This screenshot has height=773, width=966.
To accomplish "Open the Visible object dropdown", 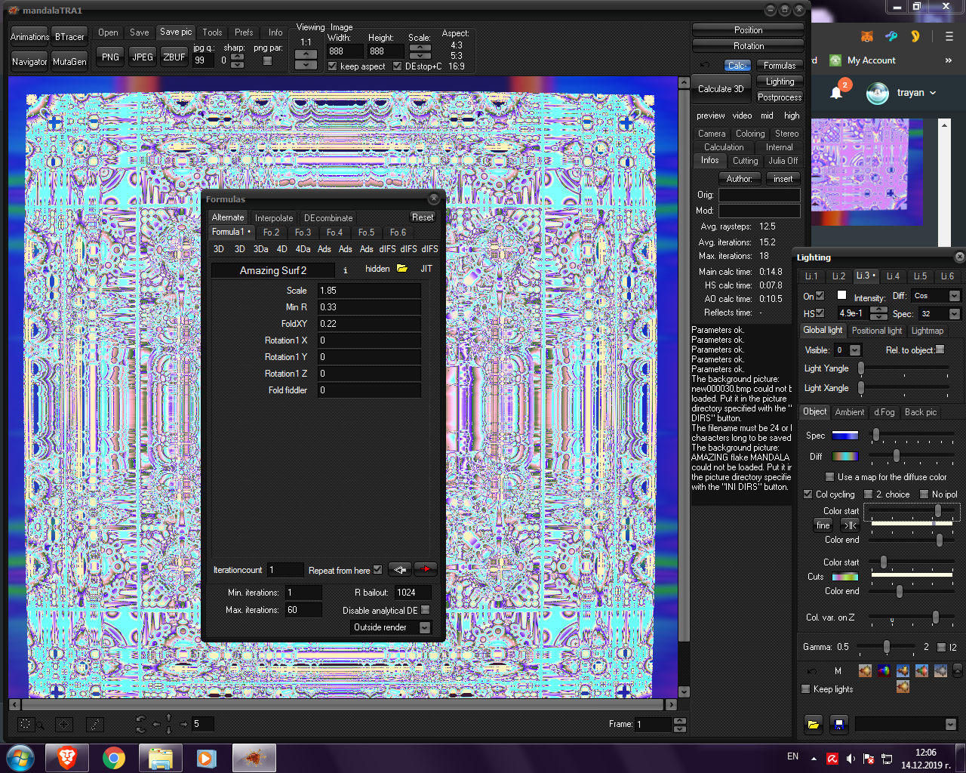I will [x=854, y=350].
